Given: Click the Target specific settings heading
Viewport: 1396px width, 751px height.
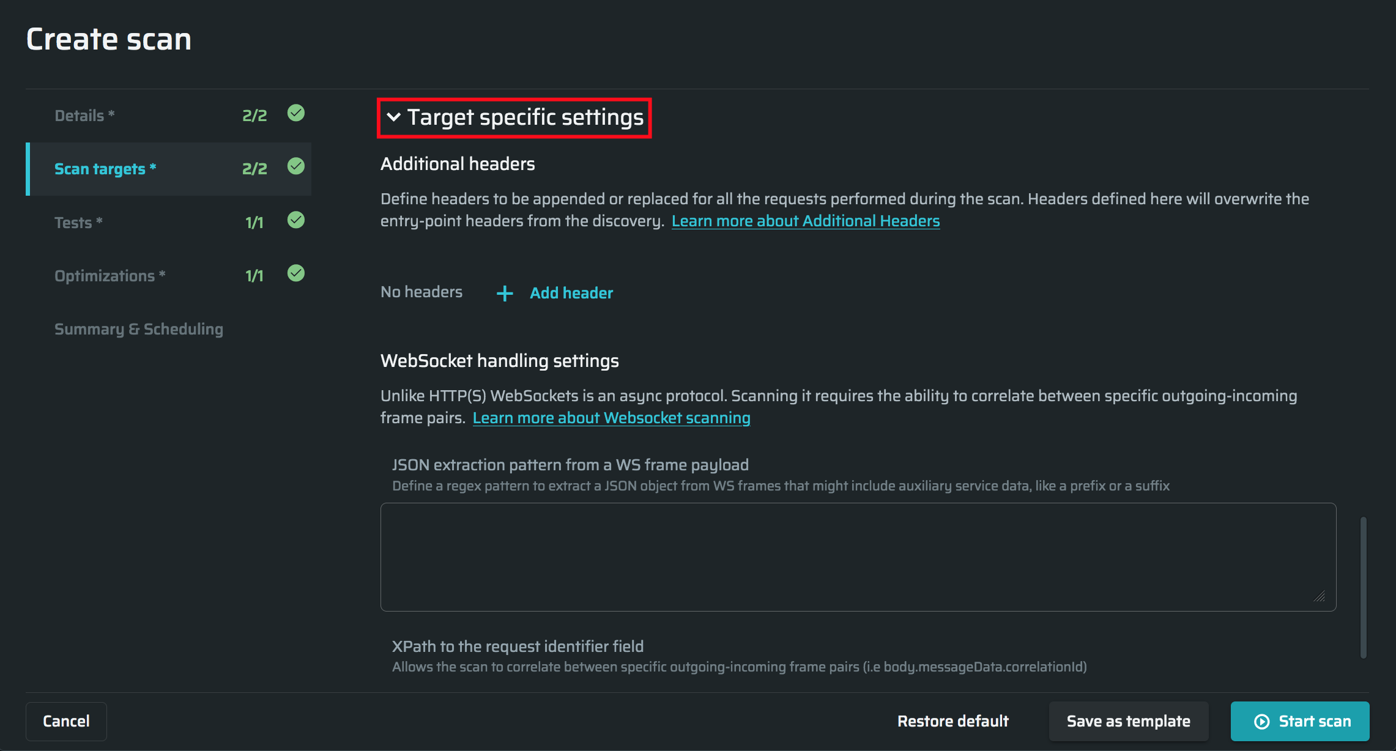Looking at the screenshot, I should (x=525, y=117).
